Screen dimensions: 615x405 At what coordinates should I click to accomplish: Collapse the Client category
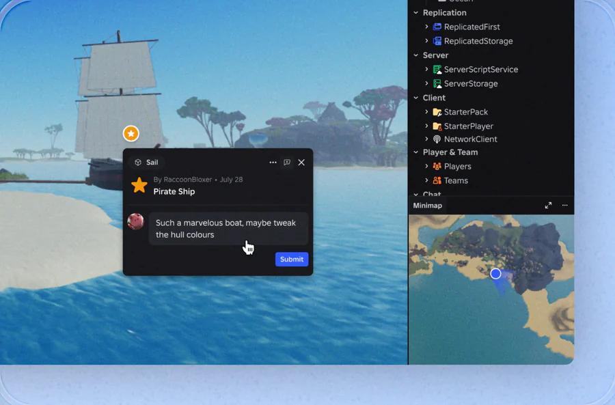click(x=415, y=98)
